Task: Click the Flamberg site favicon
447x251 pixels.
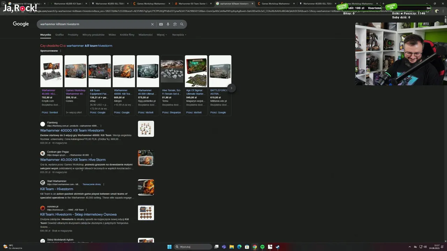Action: click(43, 124)
